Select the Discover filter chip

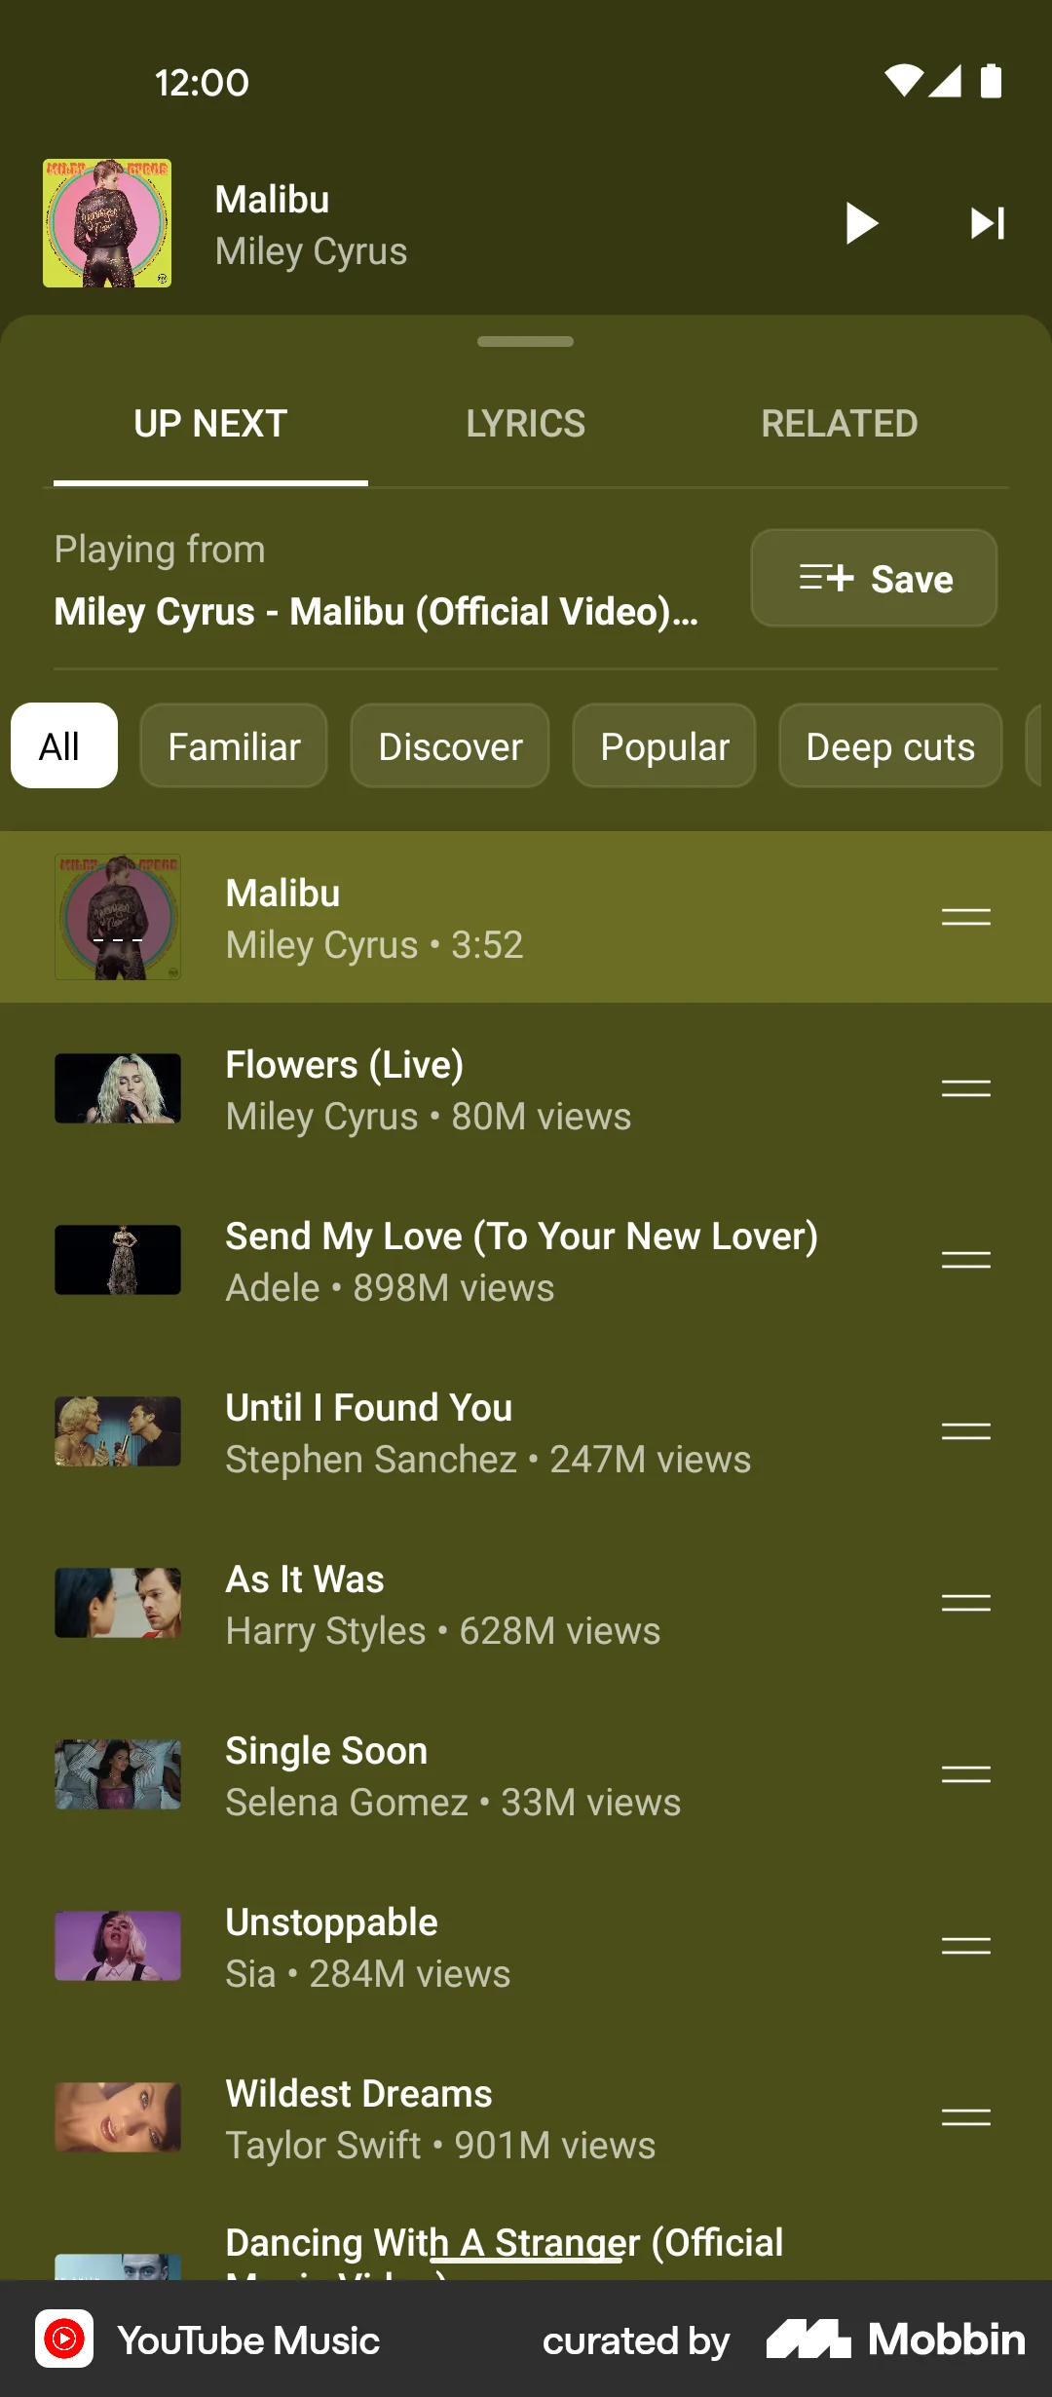pyautogui.click(x=449, y=745)
